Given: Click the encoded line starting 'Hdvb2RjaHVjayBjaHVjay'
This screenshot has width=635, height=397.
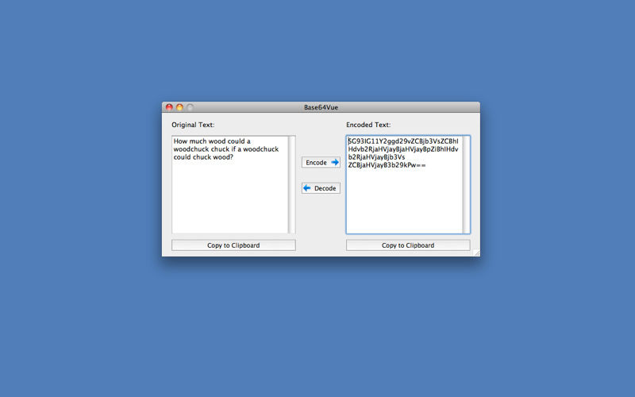Looking at the screenshot, I should 403,149.
